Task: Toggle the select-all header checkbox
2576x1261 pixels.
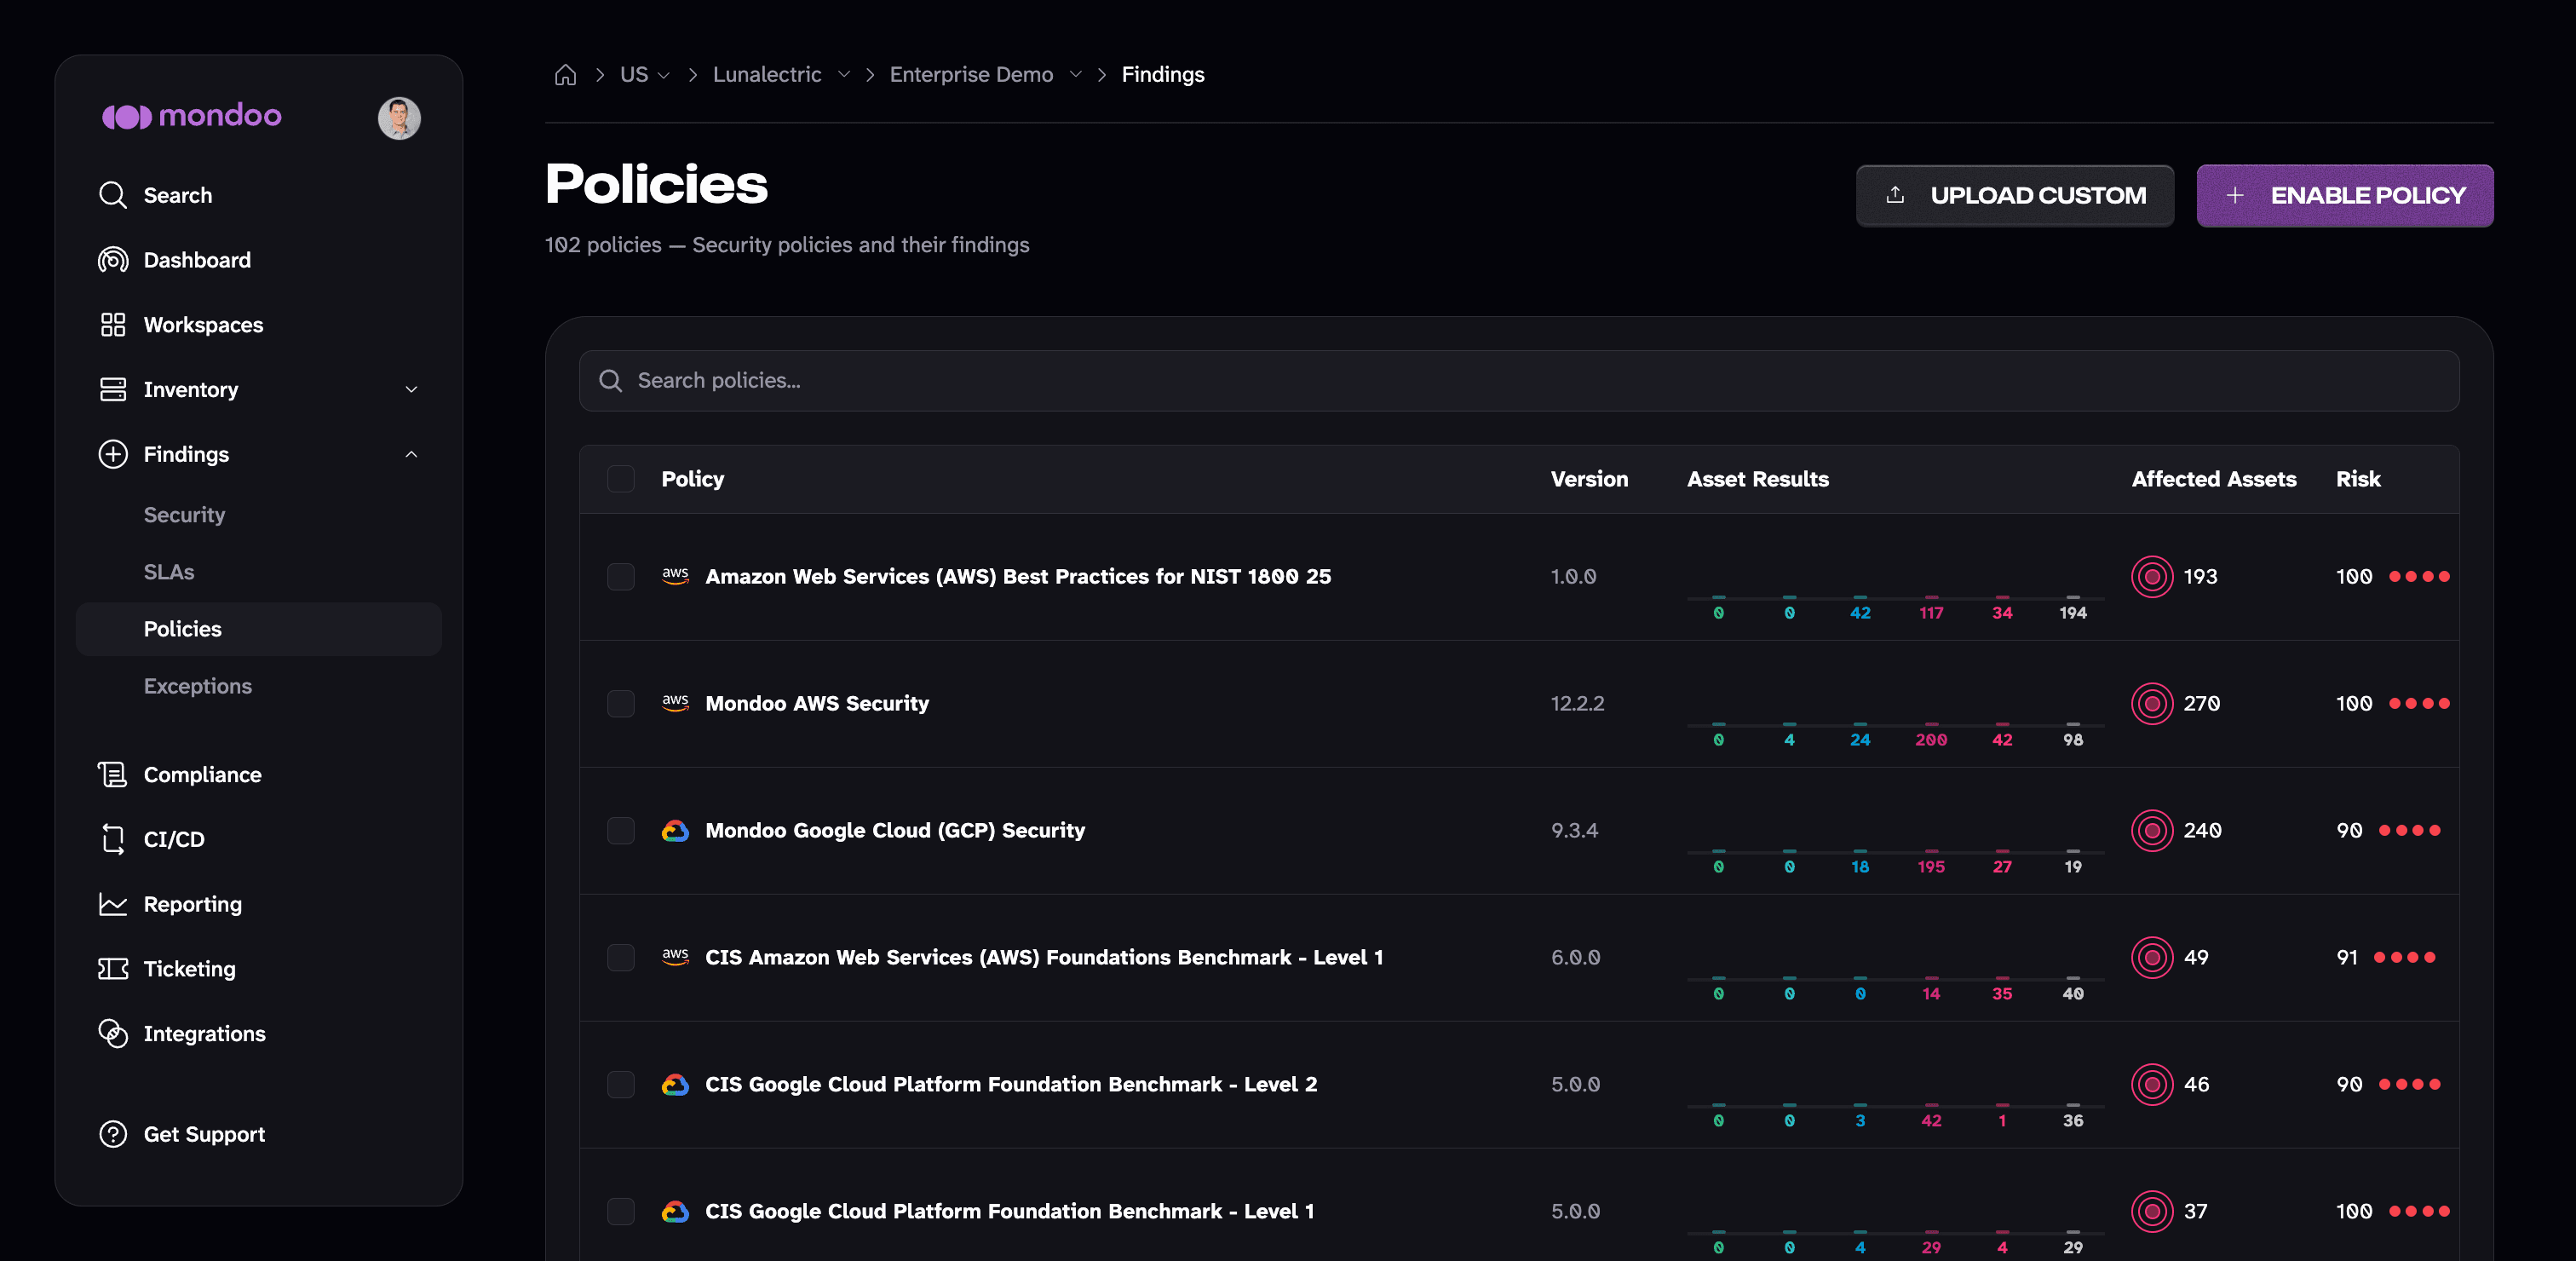Action: pos(621,479)
